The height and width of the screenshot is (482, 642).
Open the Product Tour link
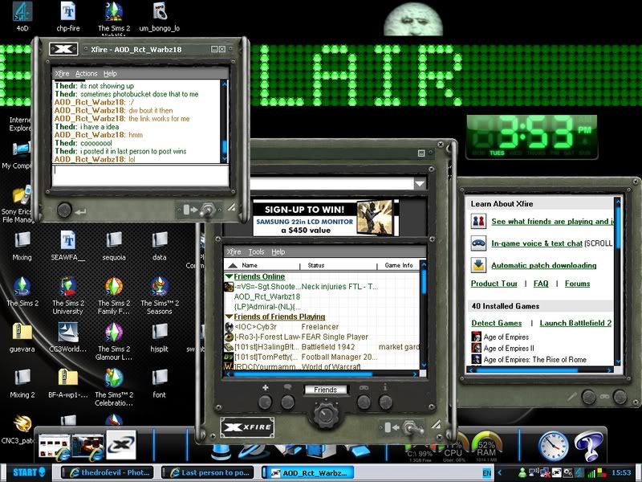pos(494,284)
